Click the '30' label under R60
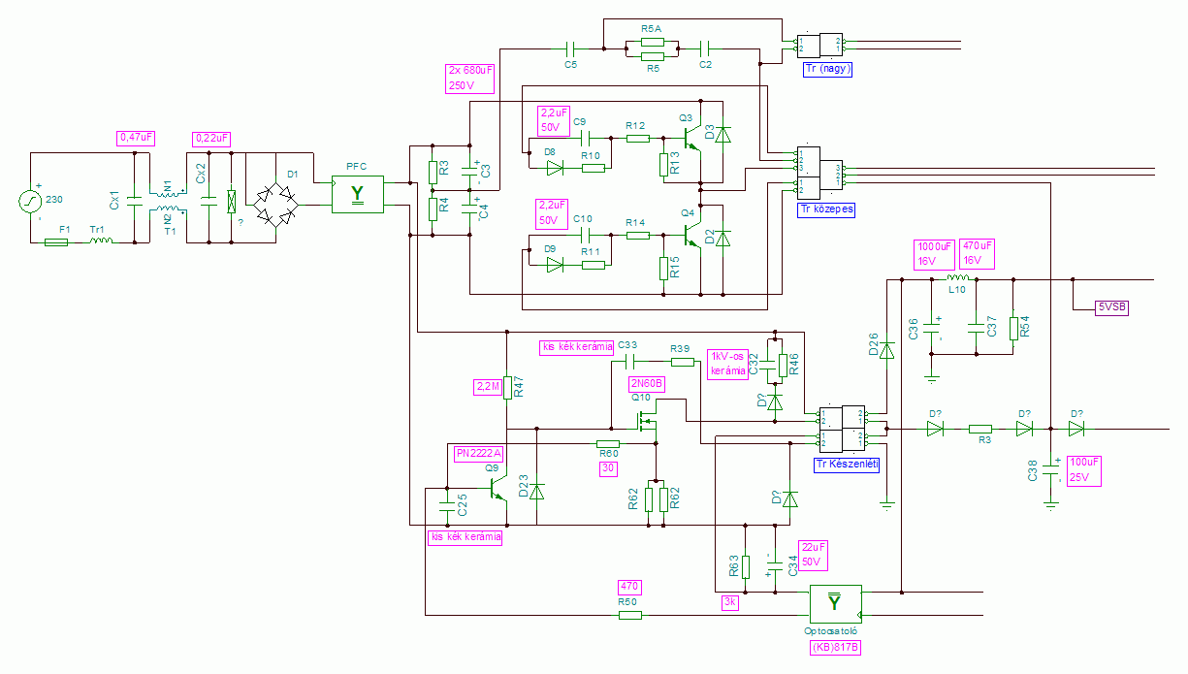This screenshot has height=674, width=1188. click(x=608, y=468)
